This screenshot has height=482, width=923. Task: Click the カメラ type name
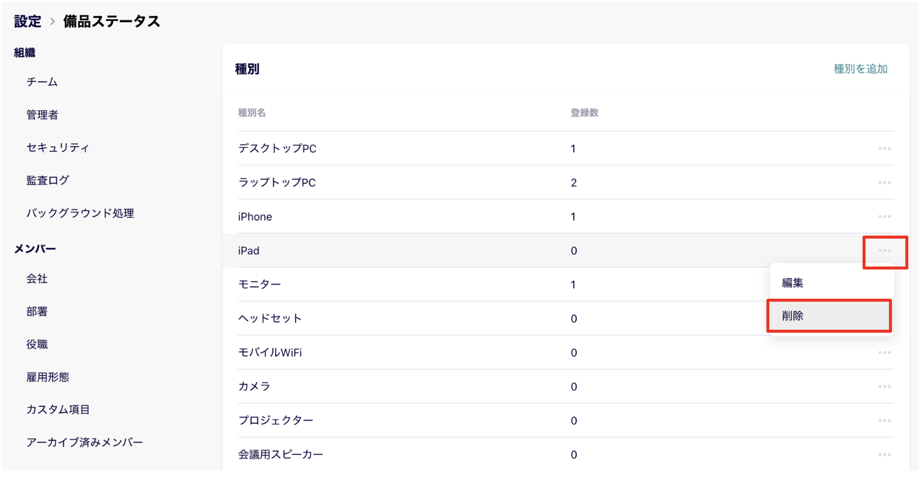click(254, 386)
